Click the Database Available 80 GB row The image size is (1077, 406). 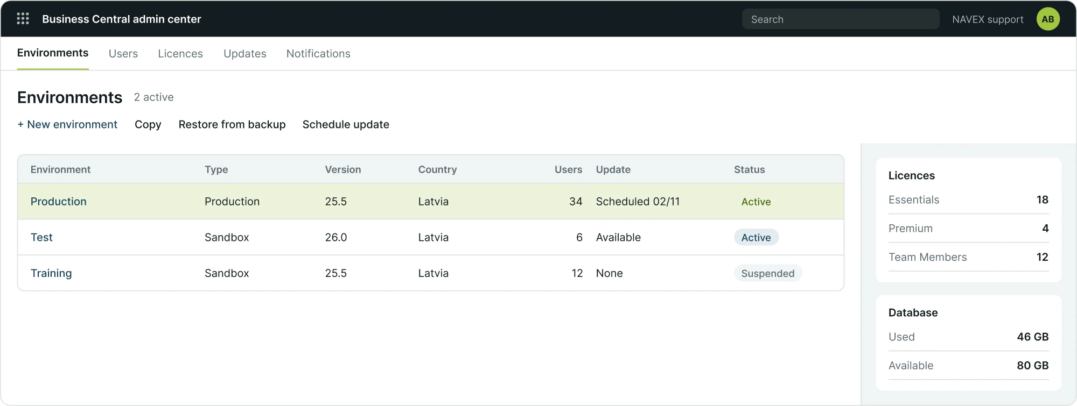[968, 366]
